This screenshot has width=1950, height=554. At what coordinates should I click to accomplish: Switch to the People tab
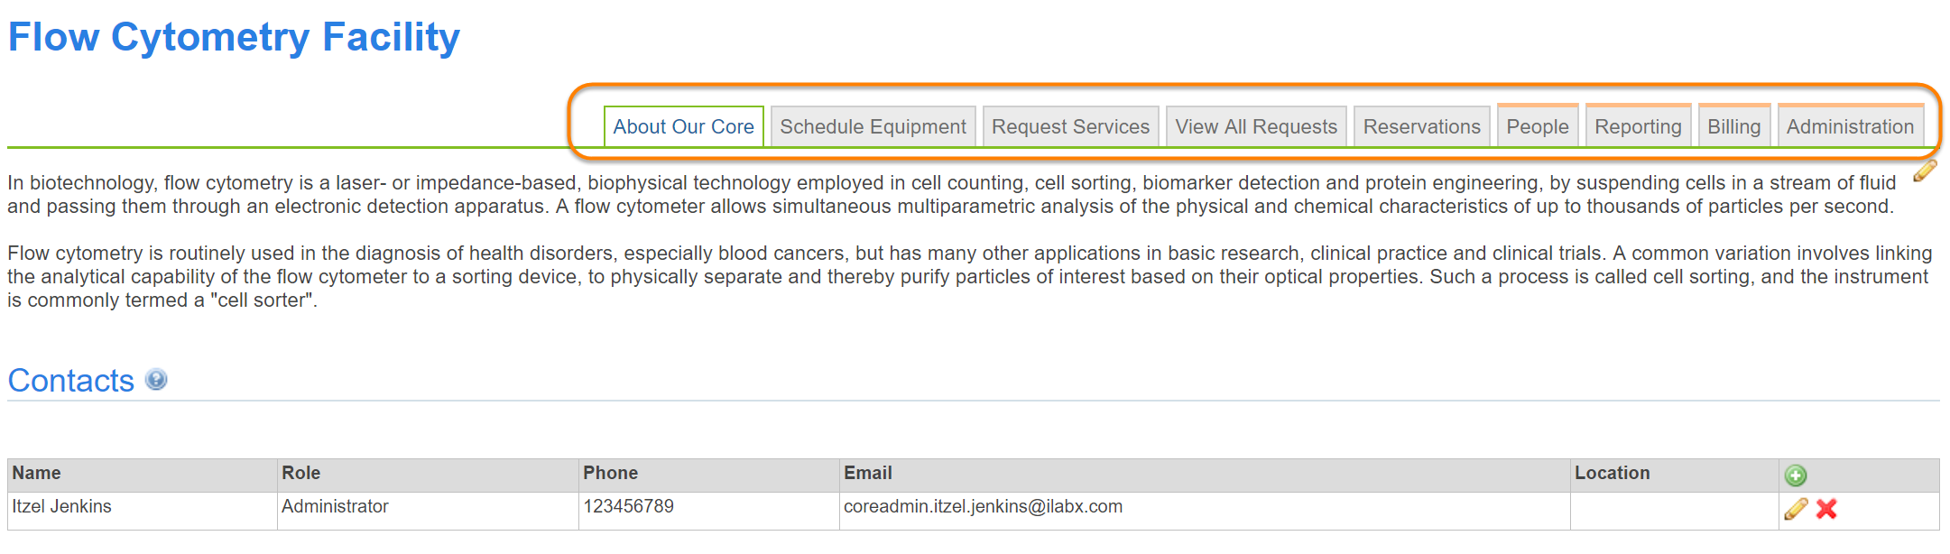[x=1537, y=127]
